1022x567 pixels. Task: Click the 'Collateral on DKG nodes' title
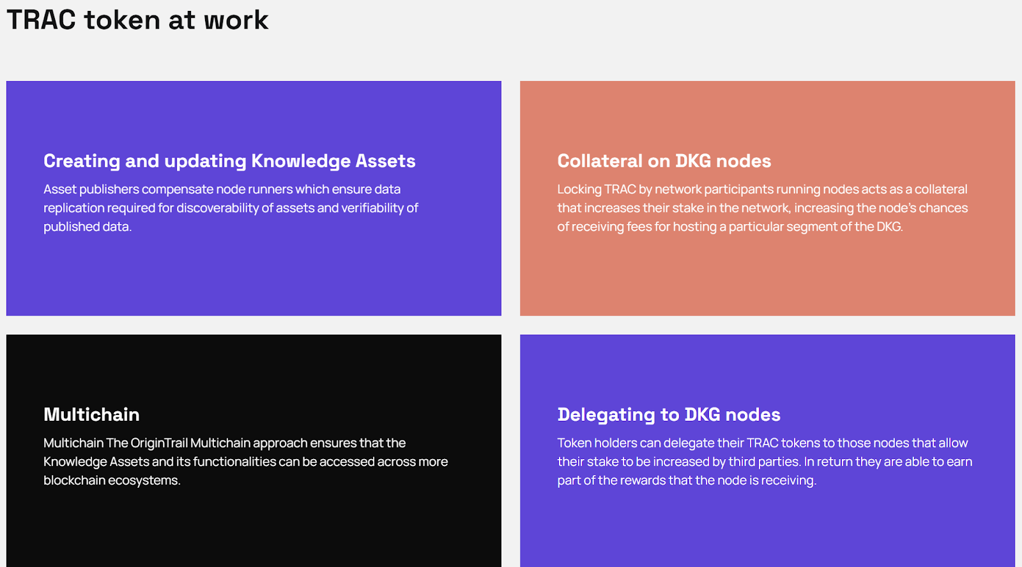click(x=664, y=161)
